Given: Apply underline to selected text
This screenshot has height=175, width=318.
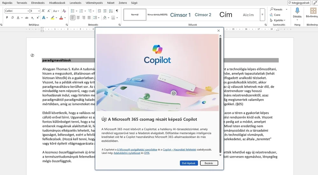Looking at the screenshot, I should [x=18, y=17].
